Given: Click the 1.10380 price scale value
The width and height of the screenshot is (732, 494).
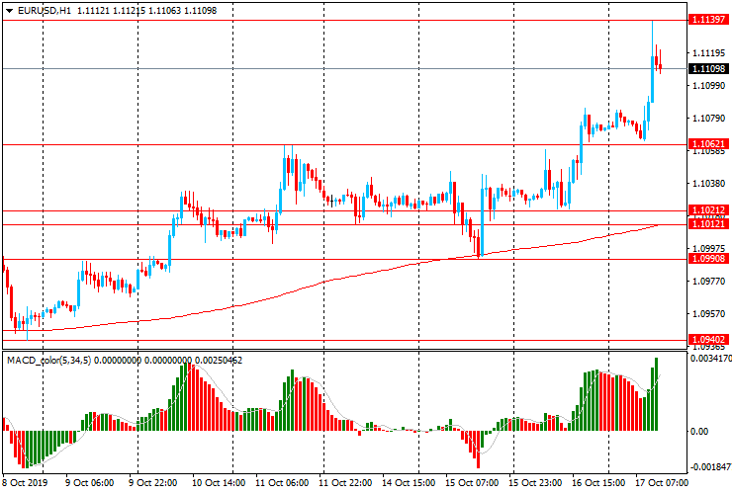Looking at the screenshot, I should pos(708,184).
